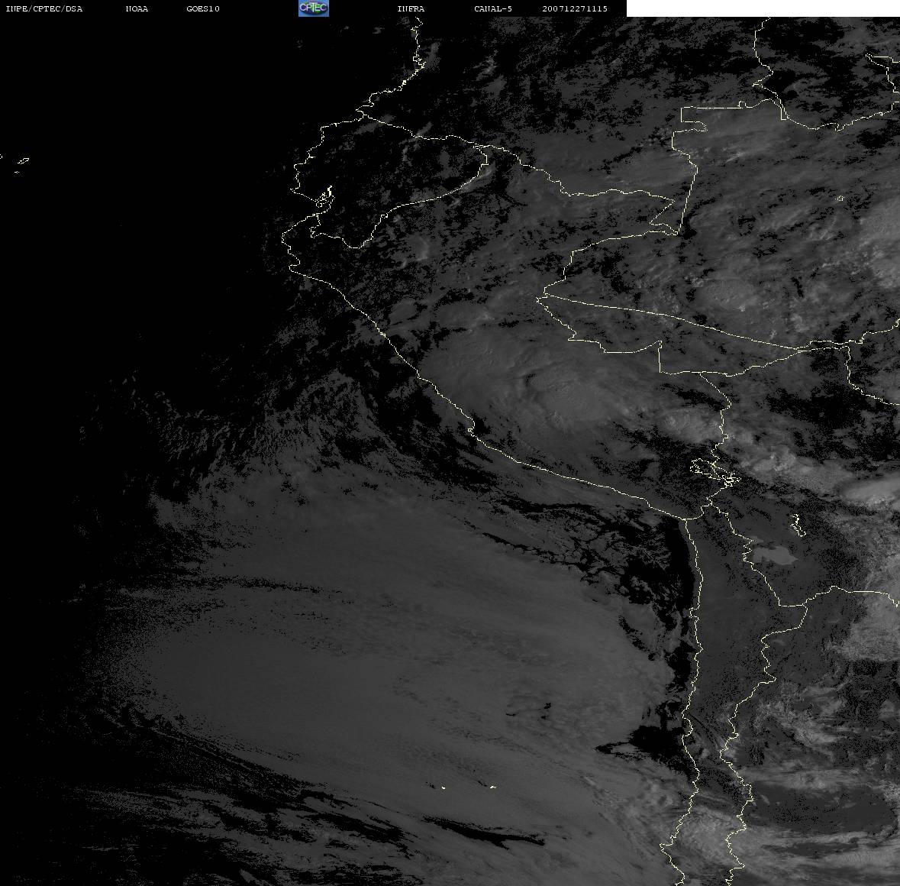Click the bright Salar de Uyuni patch

(773, 555)
